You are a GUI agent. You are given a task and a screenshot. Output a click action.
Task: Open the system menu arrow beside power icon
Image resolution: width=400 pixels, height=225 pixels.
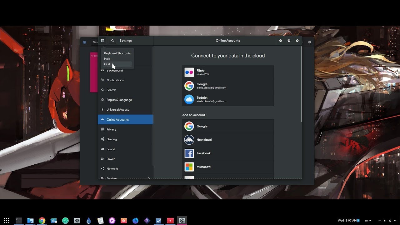[x=394, y=221]
